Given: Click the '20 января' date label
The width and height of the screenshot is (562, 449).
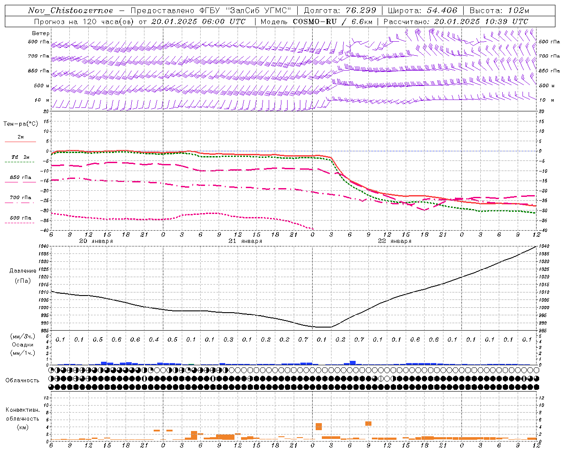Looking at the screenshot, I should pyautogui.click(x=96, y=241).
